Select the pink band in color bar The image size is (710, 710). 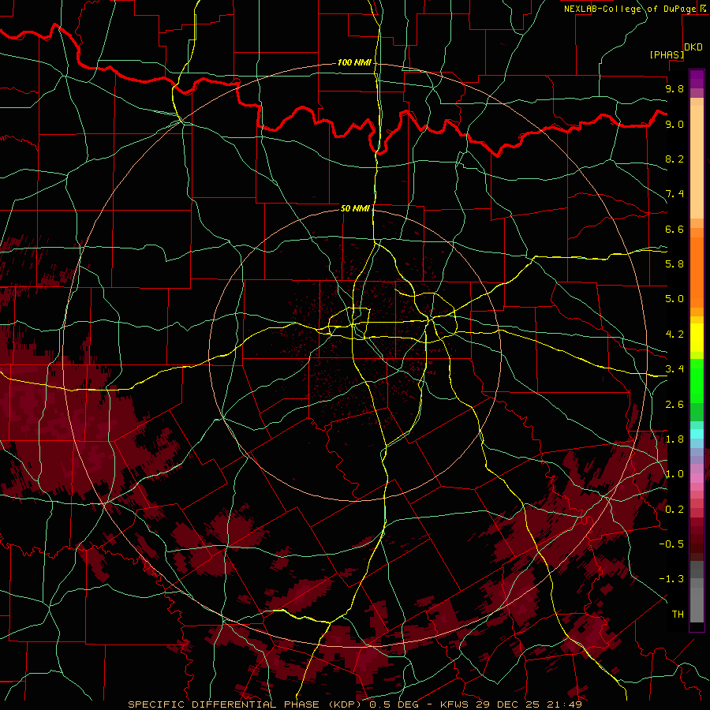[x=697, y=478]
